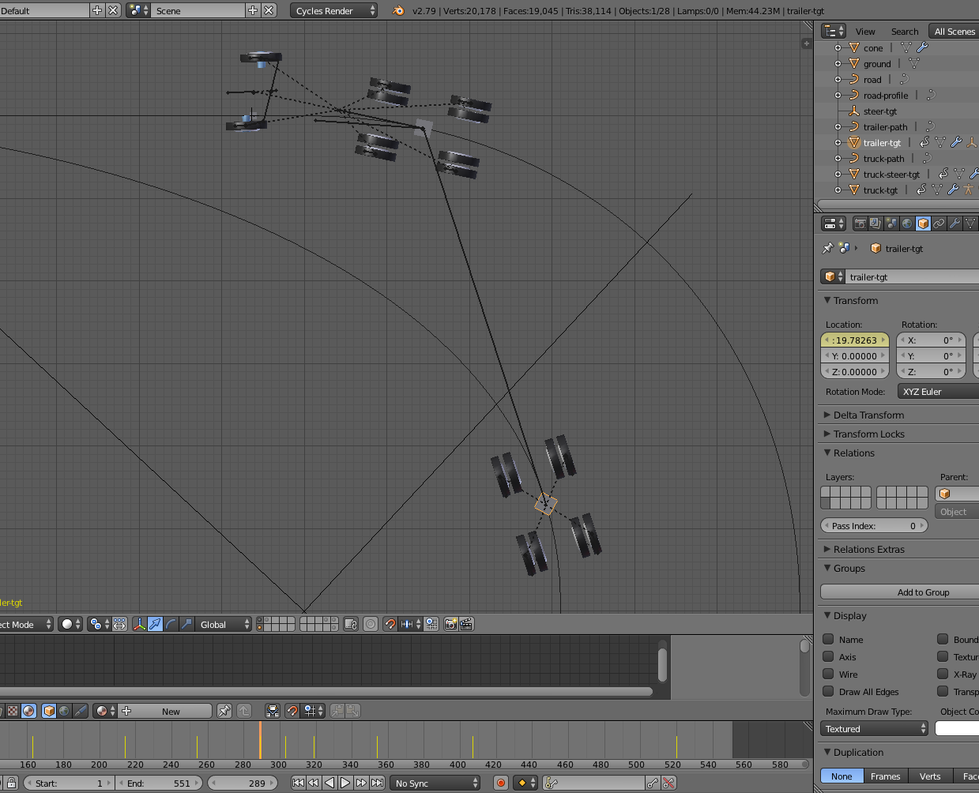Play the animation forward
The width and height of the screenshot is (979, 793).
point(345,783)
